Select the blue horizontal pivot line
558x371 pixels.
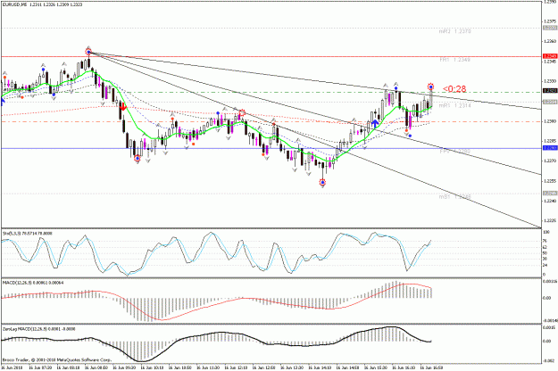click(271, 148)
